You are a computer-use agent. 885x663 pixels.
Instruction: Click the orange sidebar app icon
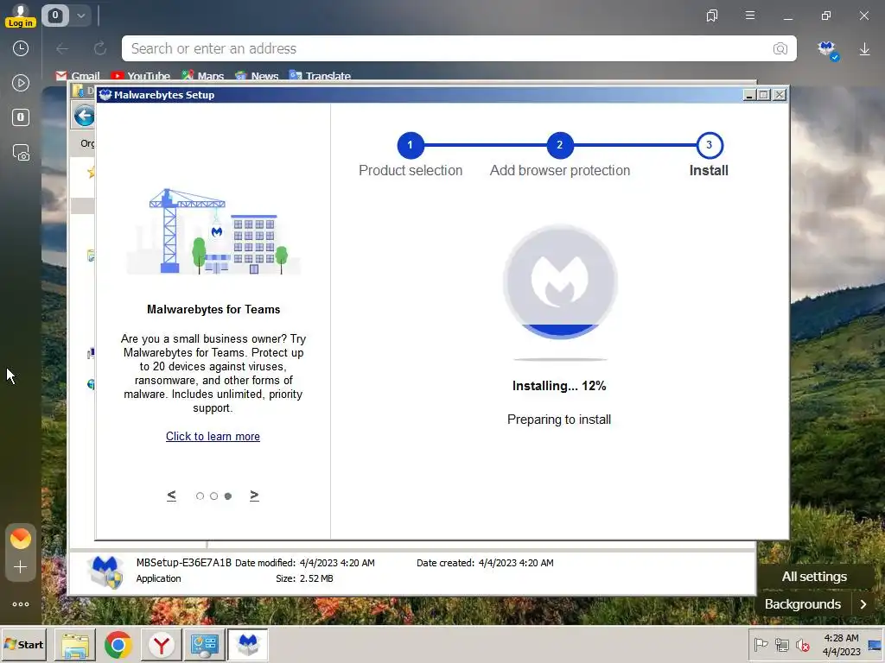coord(21,539)
